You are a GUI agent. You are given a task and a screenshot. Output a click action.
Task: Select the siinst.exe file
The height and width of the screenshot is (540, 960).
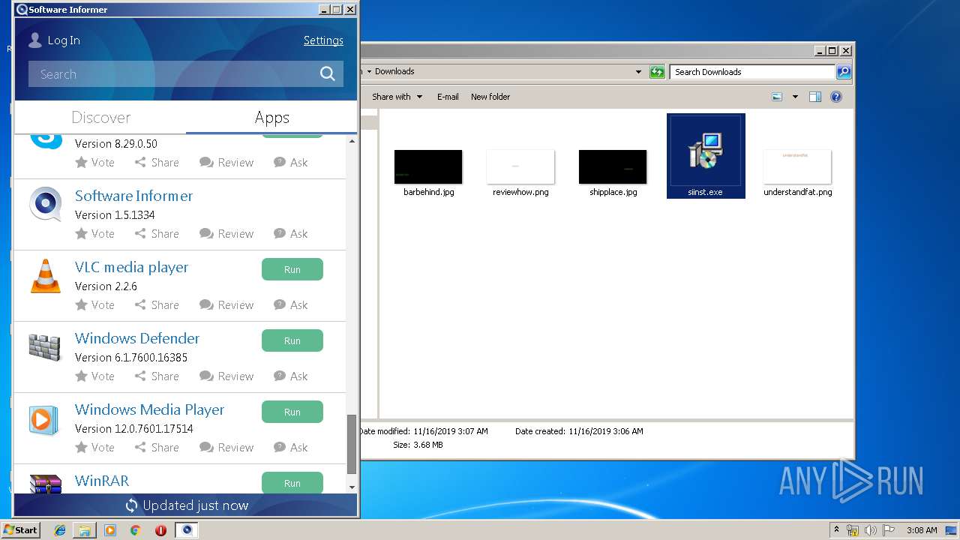706,156
